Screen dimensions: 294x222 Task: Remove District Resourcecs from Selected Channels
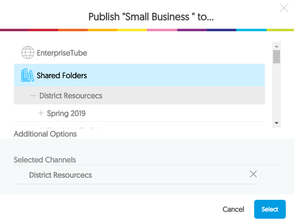[253, 174]
